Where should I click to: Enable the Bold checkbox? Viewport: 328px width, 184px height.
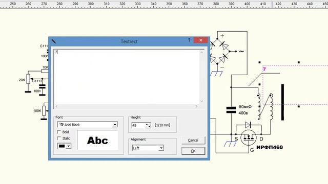pos(59,132)
